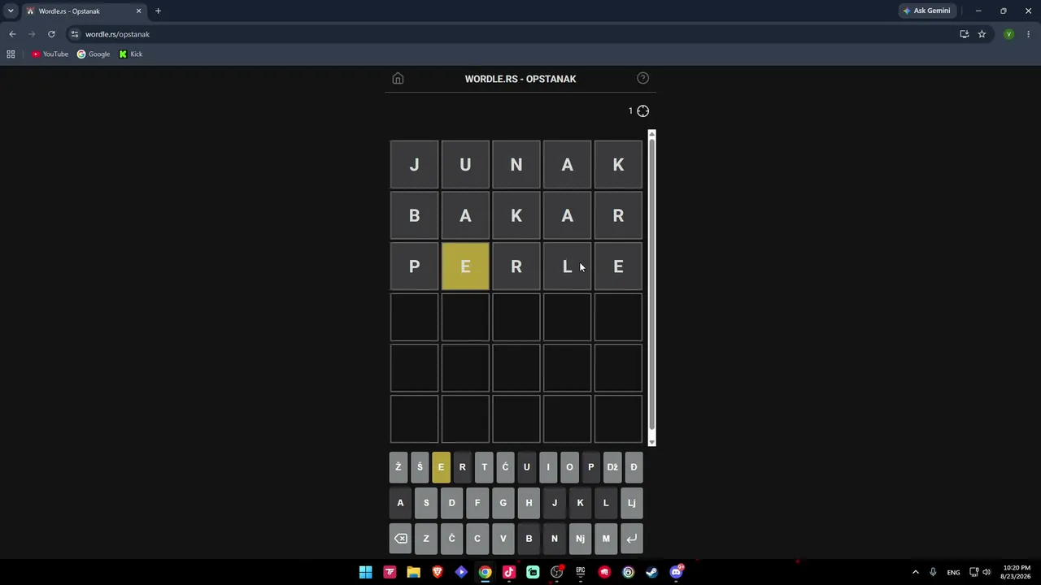Tap the T key
Viewport: 1041px width, 585px height.
(484, 467)
